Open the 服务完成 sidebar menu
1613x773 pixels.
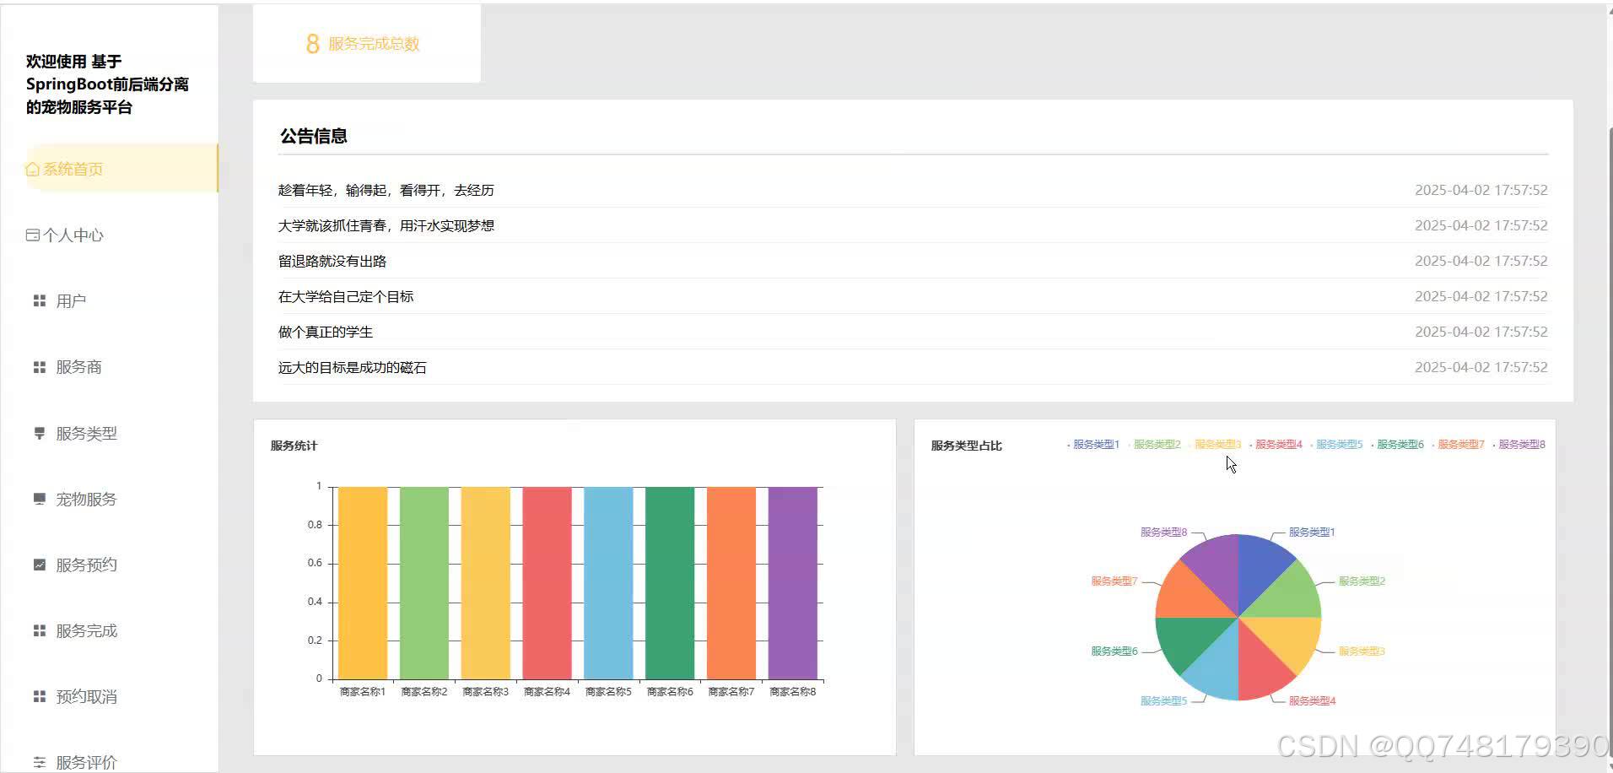[86, 631]
